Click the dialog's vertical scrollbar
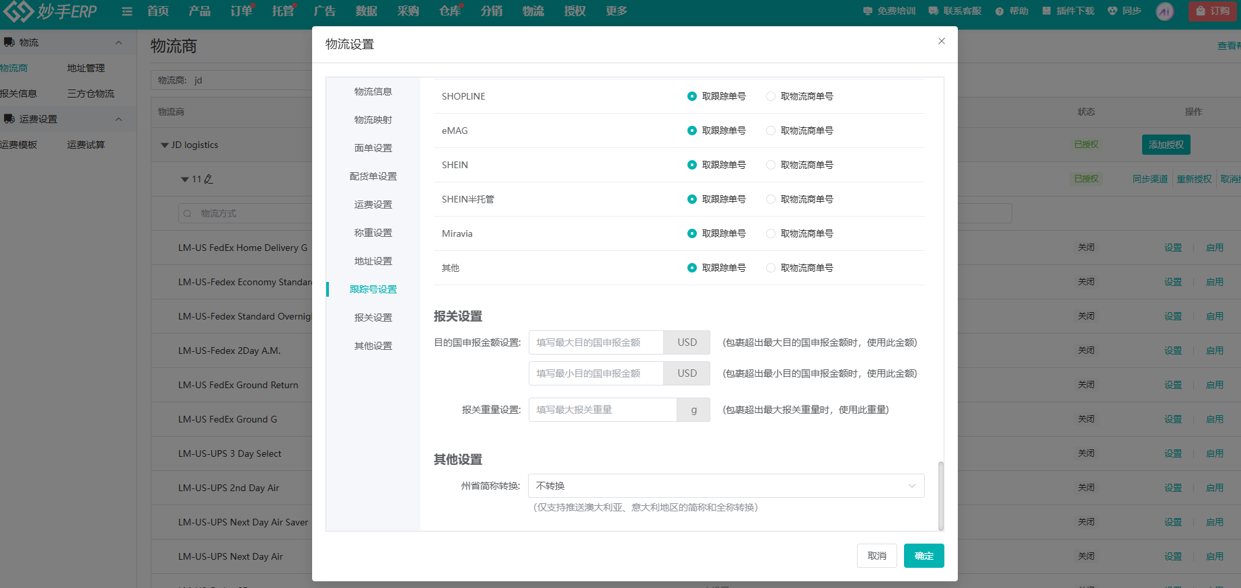This screenshot has width=1241, height=588. tap(940, 495)
